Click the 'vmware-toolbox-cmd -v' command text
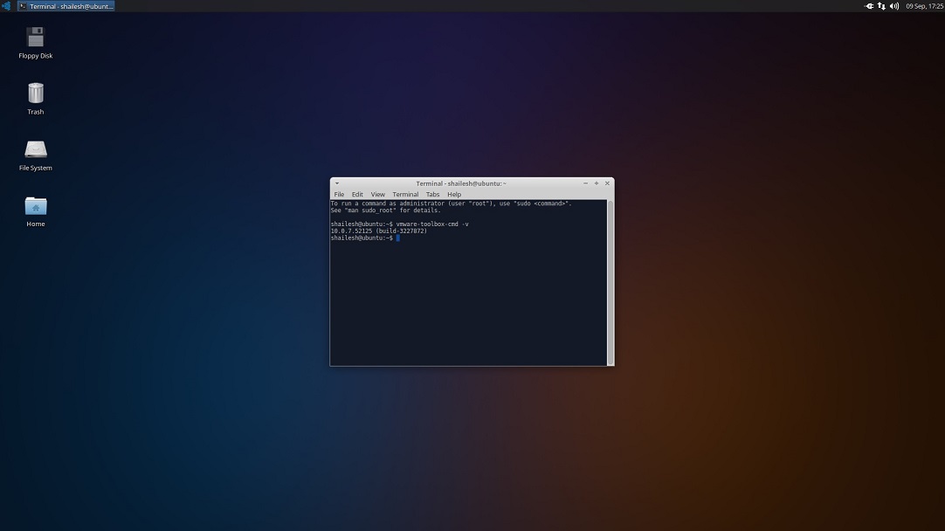Screen dimensions: 945x531 click(432, 224)
